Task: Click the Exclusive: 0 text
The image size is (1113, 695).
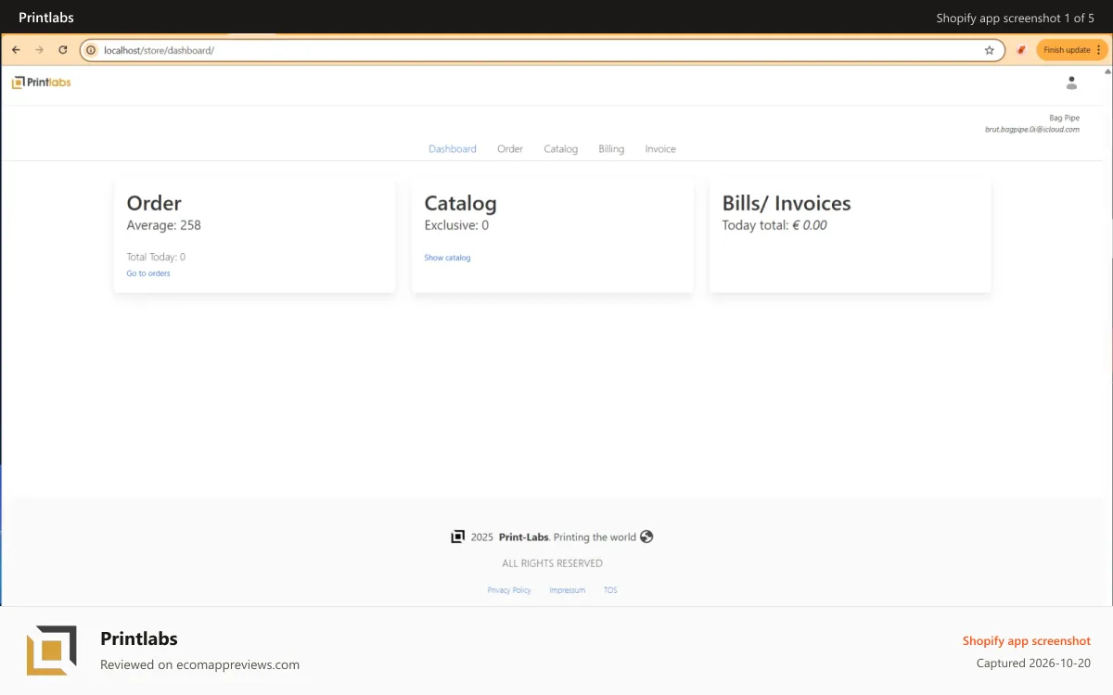Action: 456,225
